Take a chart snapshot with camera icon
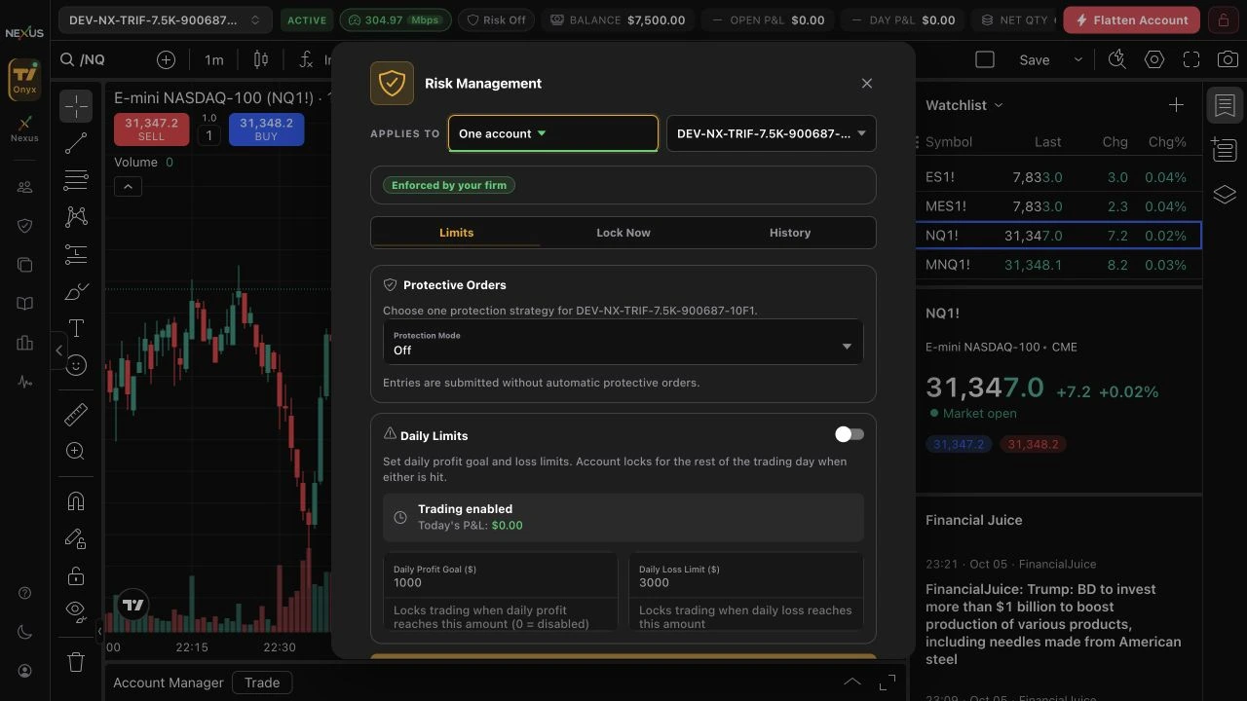 (1228, 59)
